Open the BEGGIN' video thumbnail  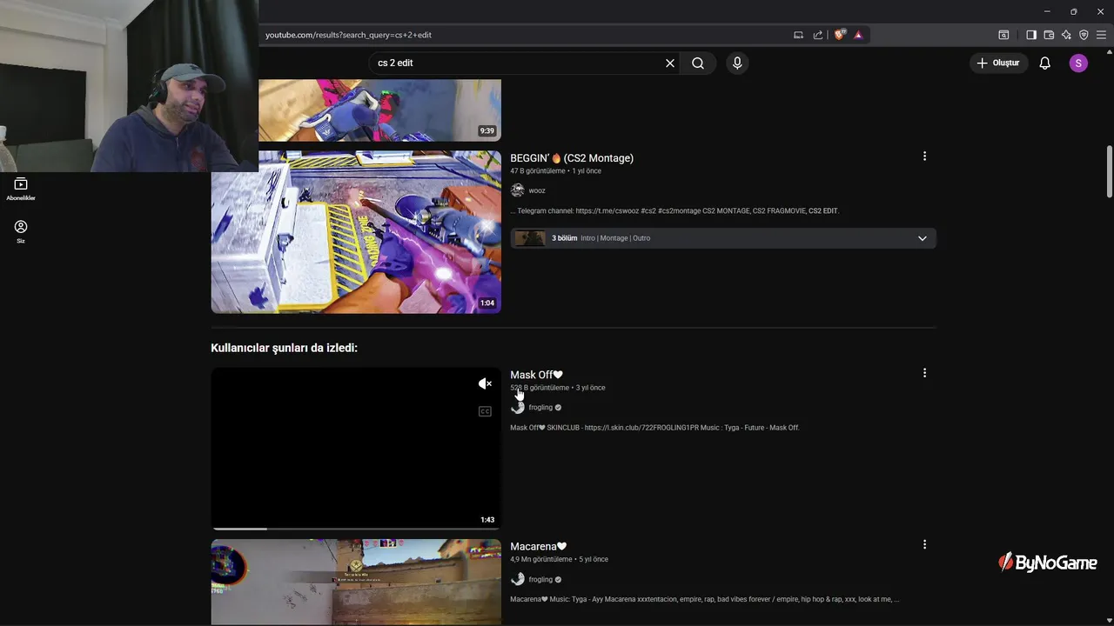(x=356, y=231)
